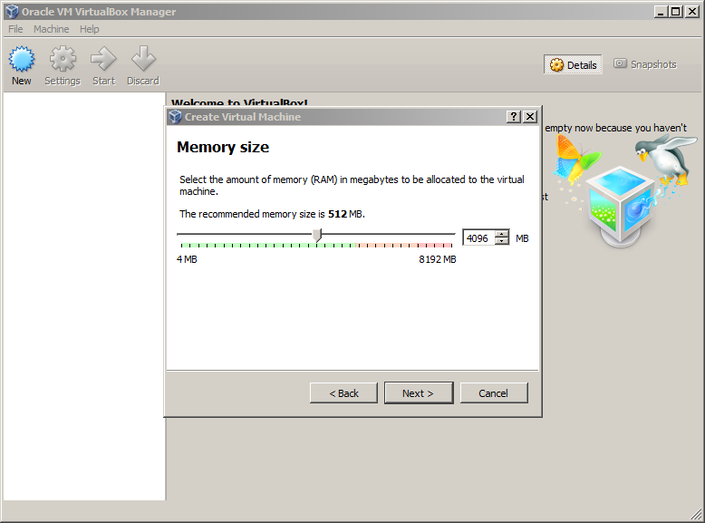Open the Machine menu

pos(52,29)
